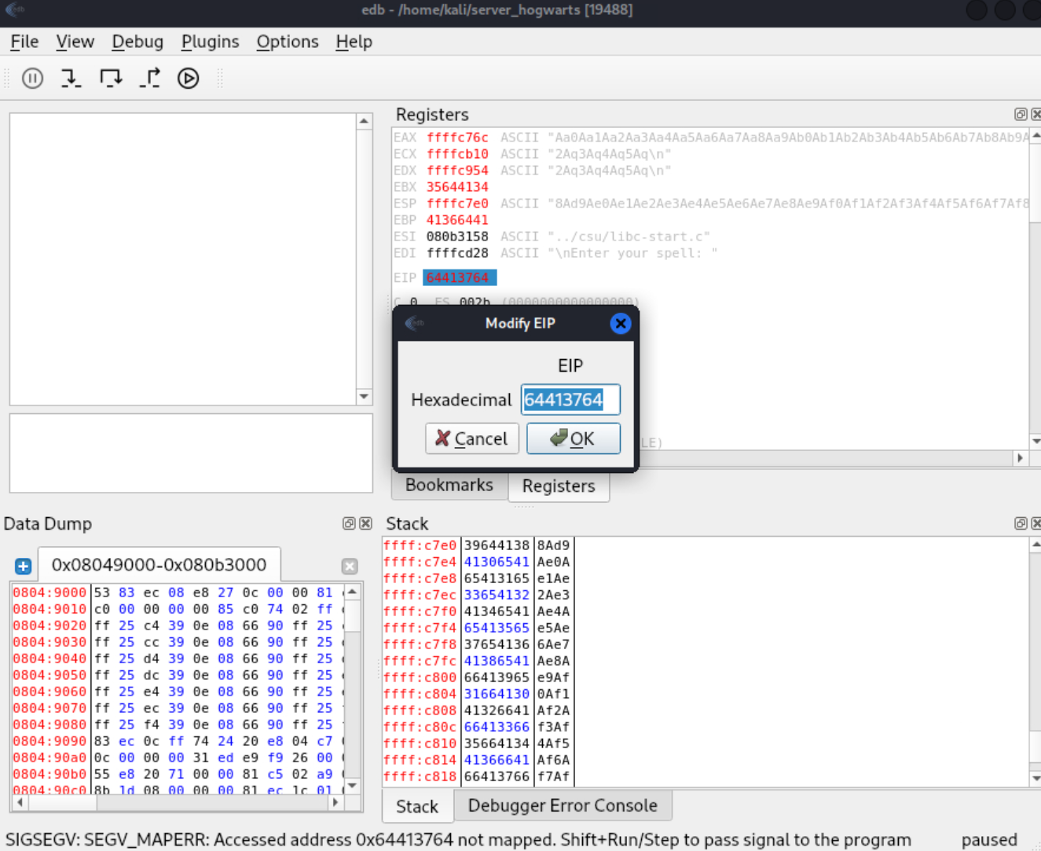Select stack row ffff:c818
The width and height of the screenshot is (1041, 851).
(x=478, y=776)
